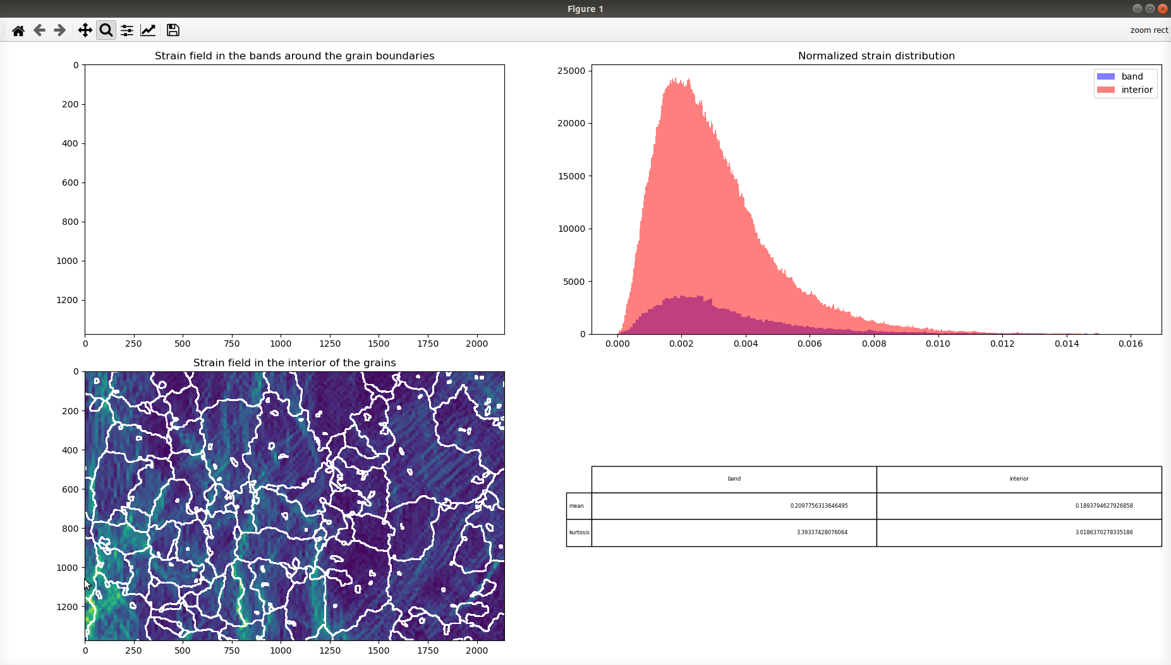Go forward to the next view

pos(60,30)
